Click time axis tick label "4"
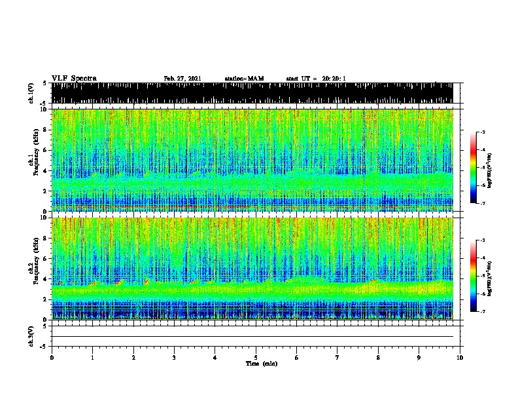Screen dimensions: 518x401 point(215,358)
